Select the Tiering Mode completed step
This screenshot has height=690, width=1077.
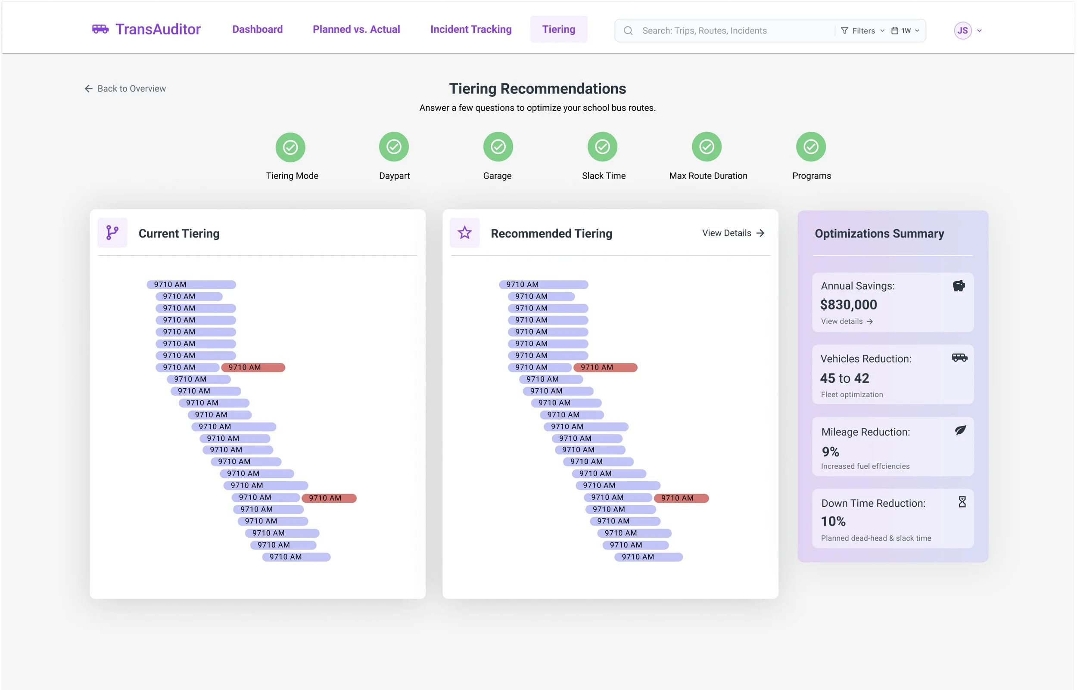click(290, 147)
